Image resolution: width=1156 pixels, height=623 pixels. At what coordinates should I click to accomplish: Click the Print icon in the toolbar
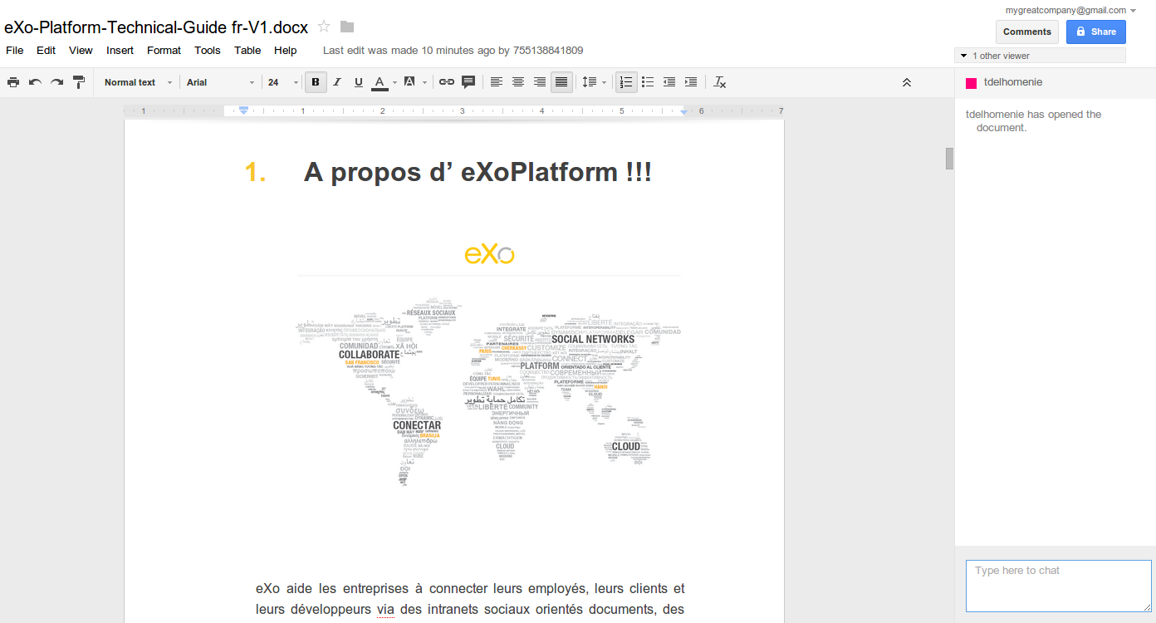click(x=13, y=82)
